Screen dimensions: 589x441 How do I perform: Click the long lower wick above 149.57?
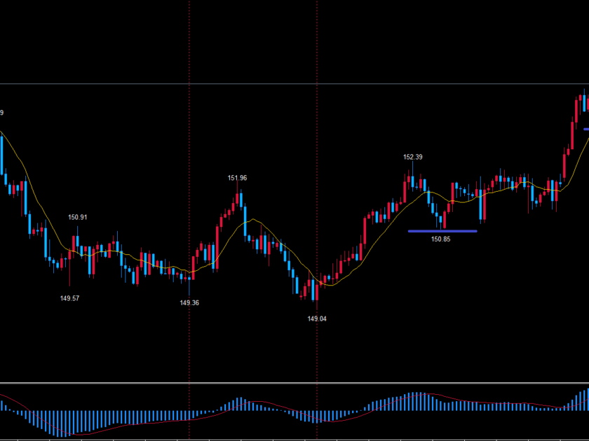tap(69, 274)
